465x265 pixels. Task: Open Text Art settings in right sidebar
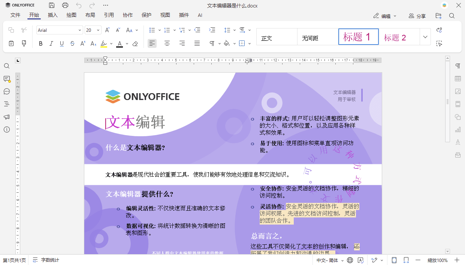[458, 142]
